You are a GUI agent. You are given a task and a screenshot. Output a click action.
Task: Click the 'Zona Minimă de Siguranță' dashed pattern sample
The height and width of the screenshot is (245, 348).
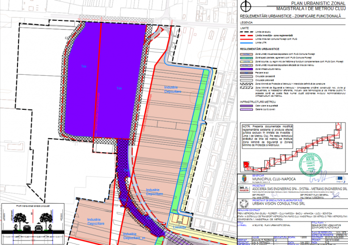point(246,88)
